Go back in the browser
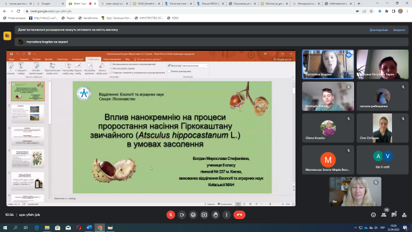Viewport: 412px width, 232px height. pyautogui.click(x=5, y=12)
